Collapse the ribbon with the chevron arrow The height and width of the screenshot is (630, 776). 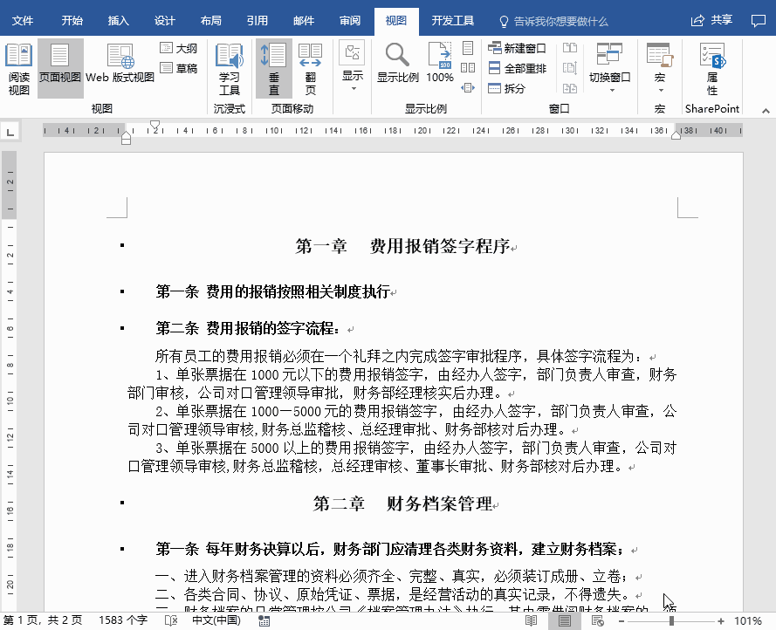(x=766, y=111)
